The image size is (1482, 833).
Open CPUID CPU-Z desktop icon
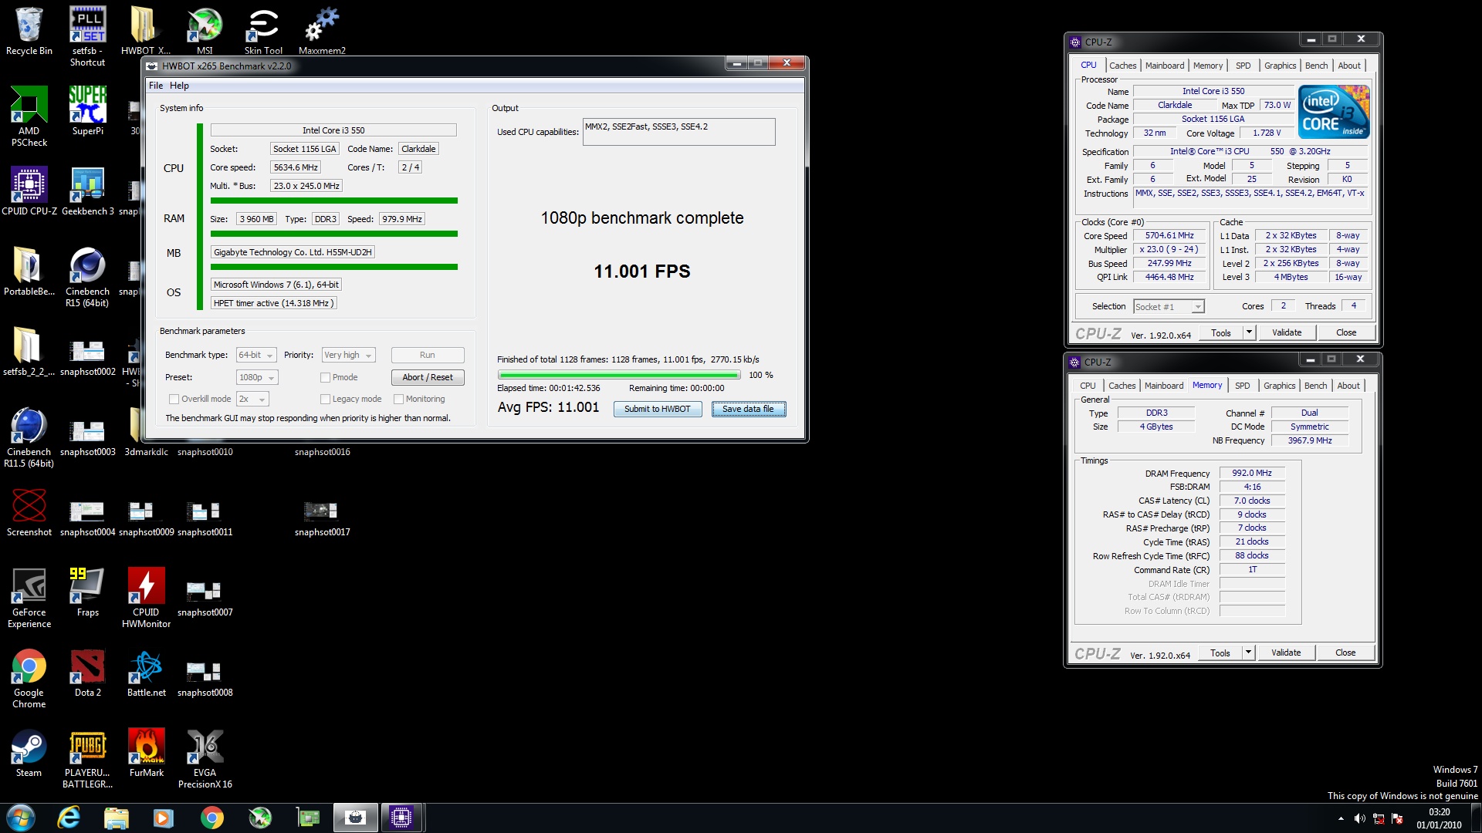point(29,191)
